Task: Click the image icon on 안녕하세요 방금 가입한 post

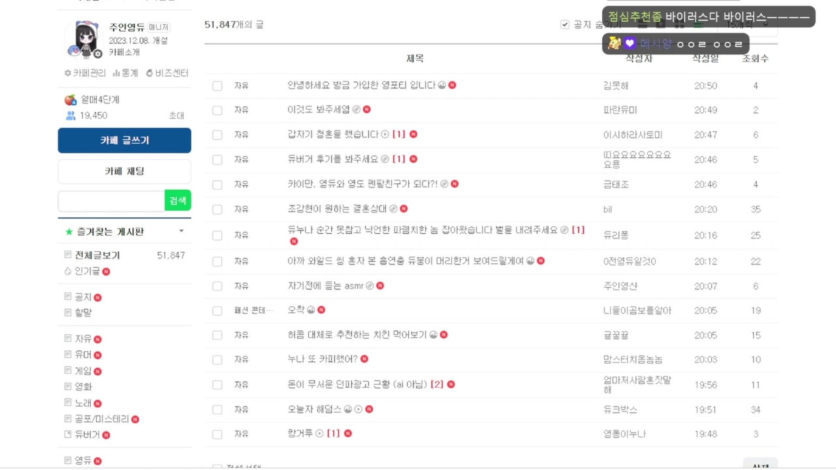Action: 442,85
